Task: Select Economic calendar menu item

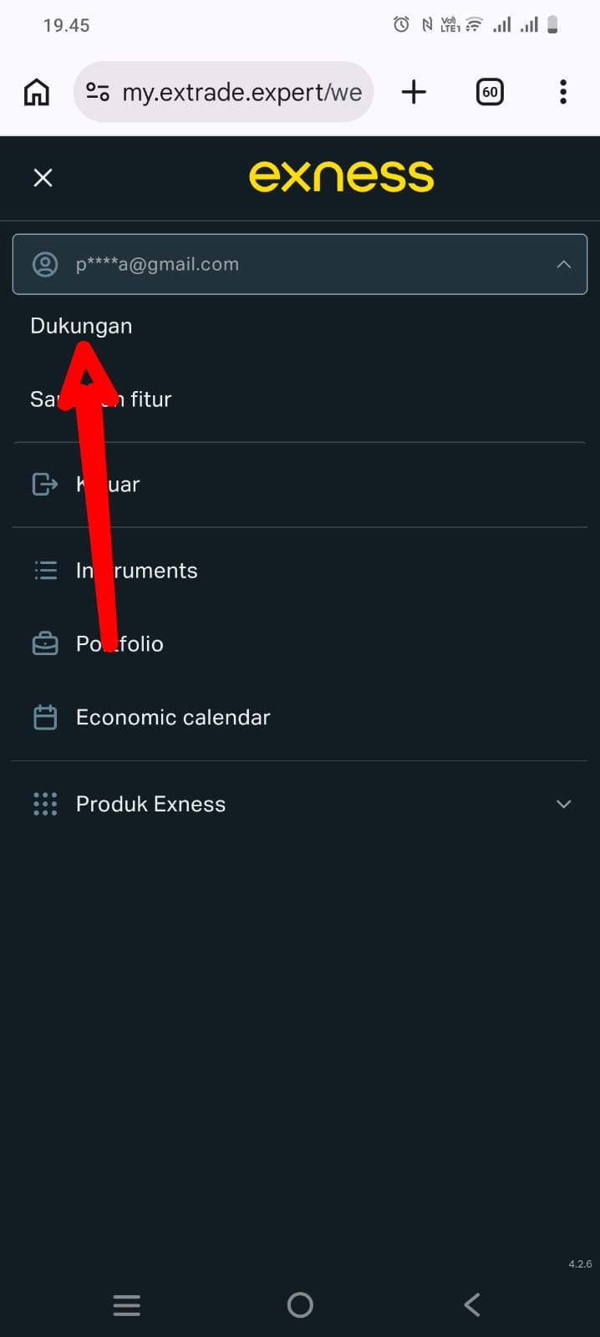Action: click(x=173, y=717)
